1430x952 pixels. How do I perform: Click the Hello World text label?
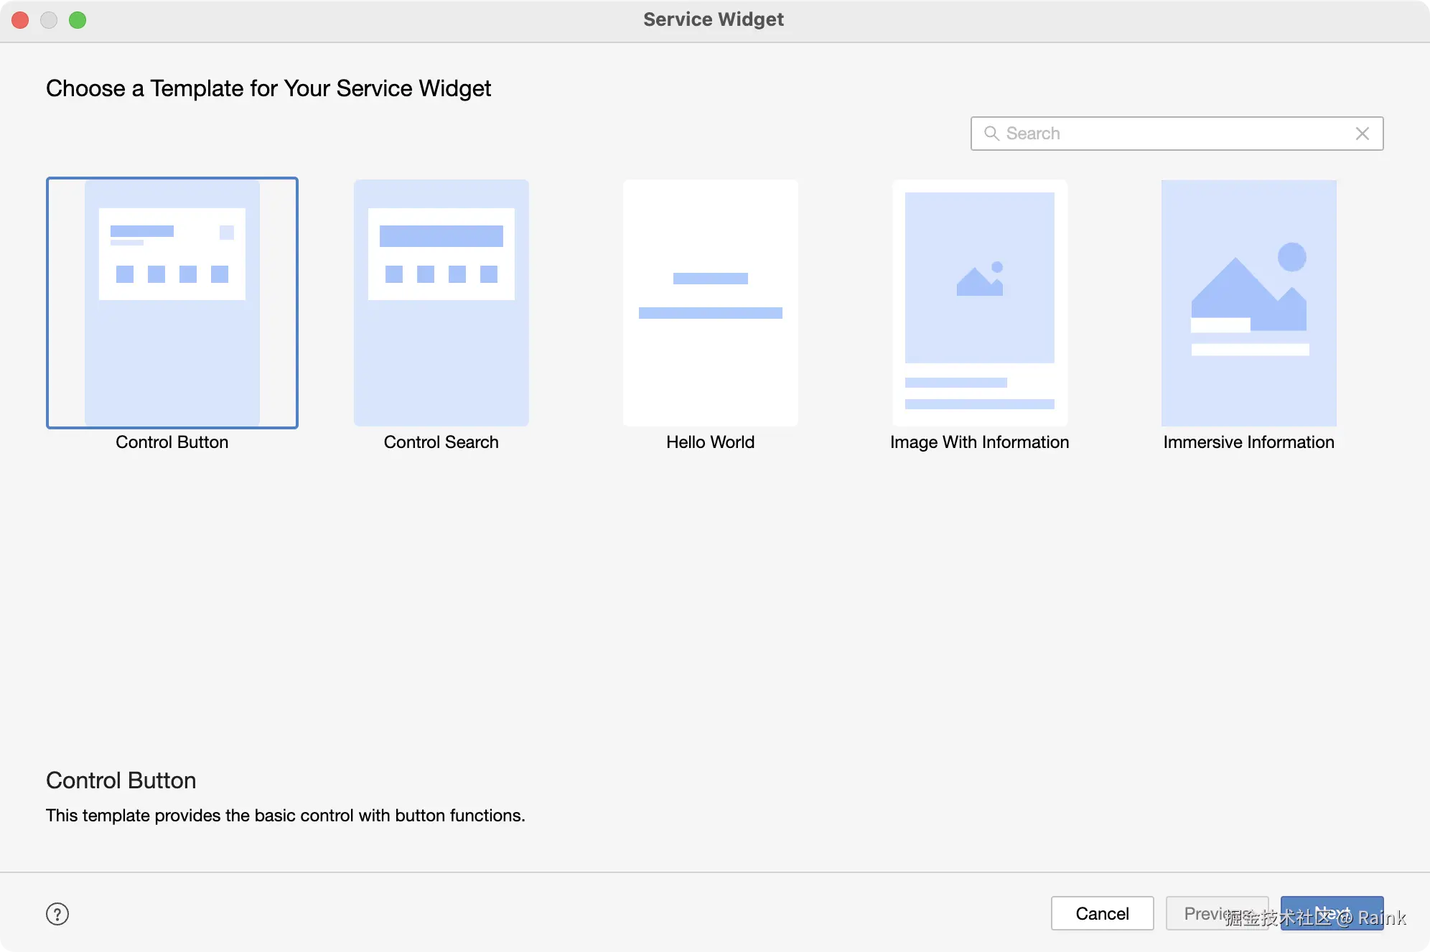710,442
